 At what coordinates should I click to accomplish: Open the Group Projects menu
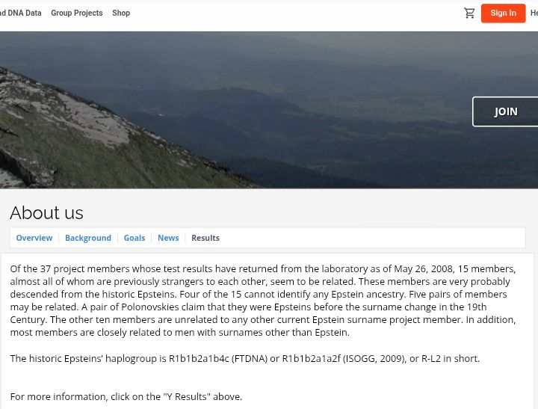tap(76, 13)
